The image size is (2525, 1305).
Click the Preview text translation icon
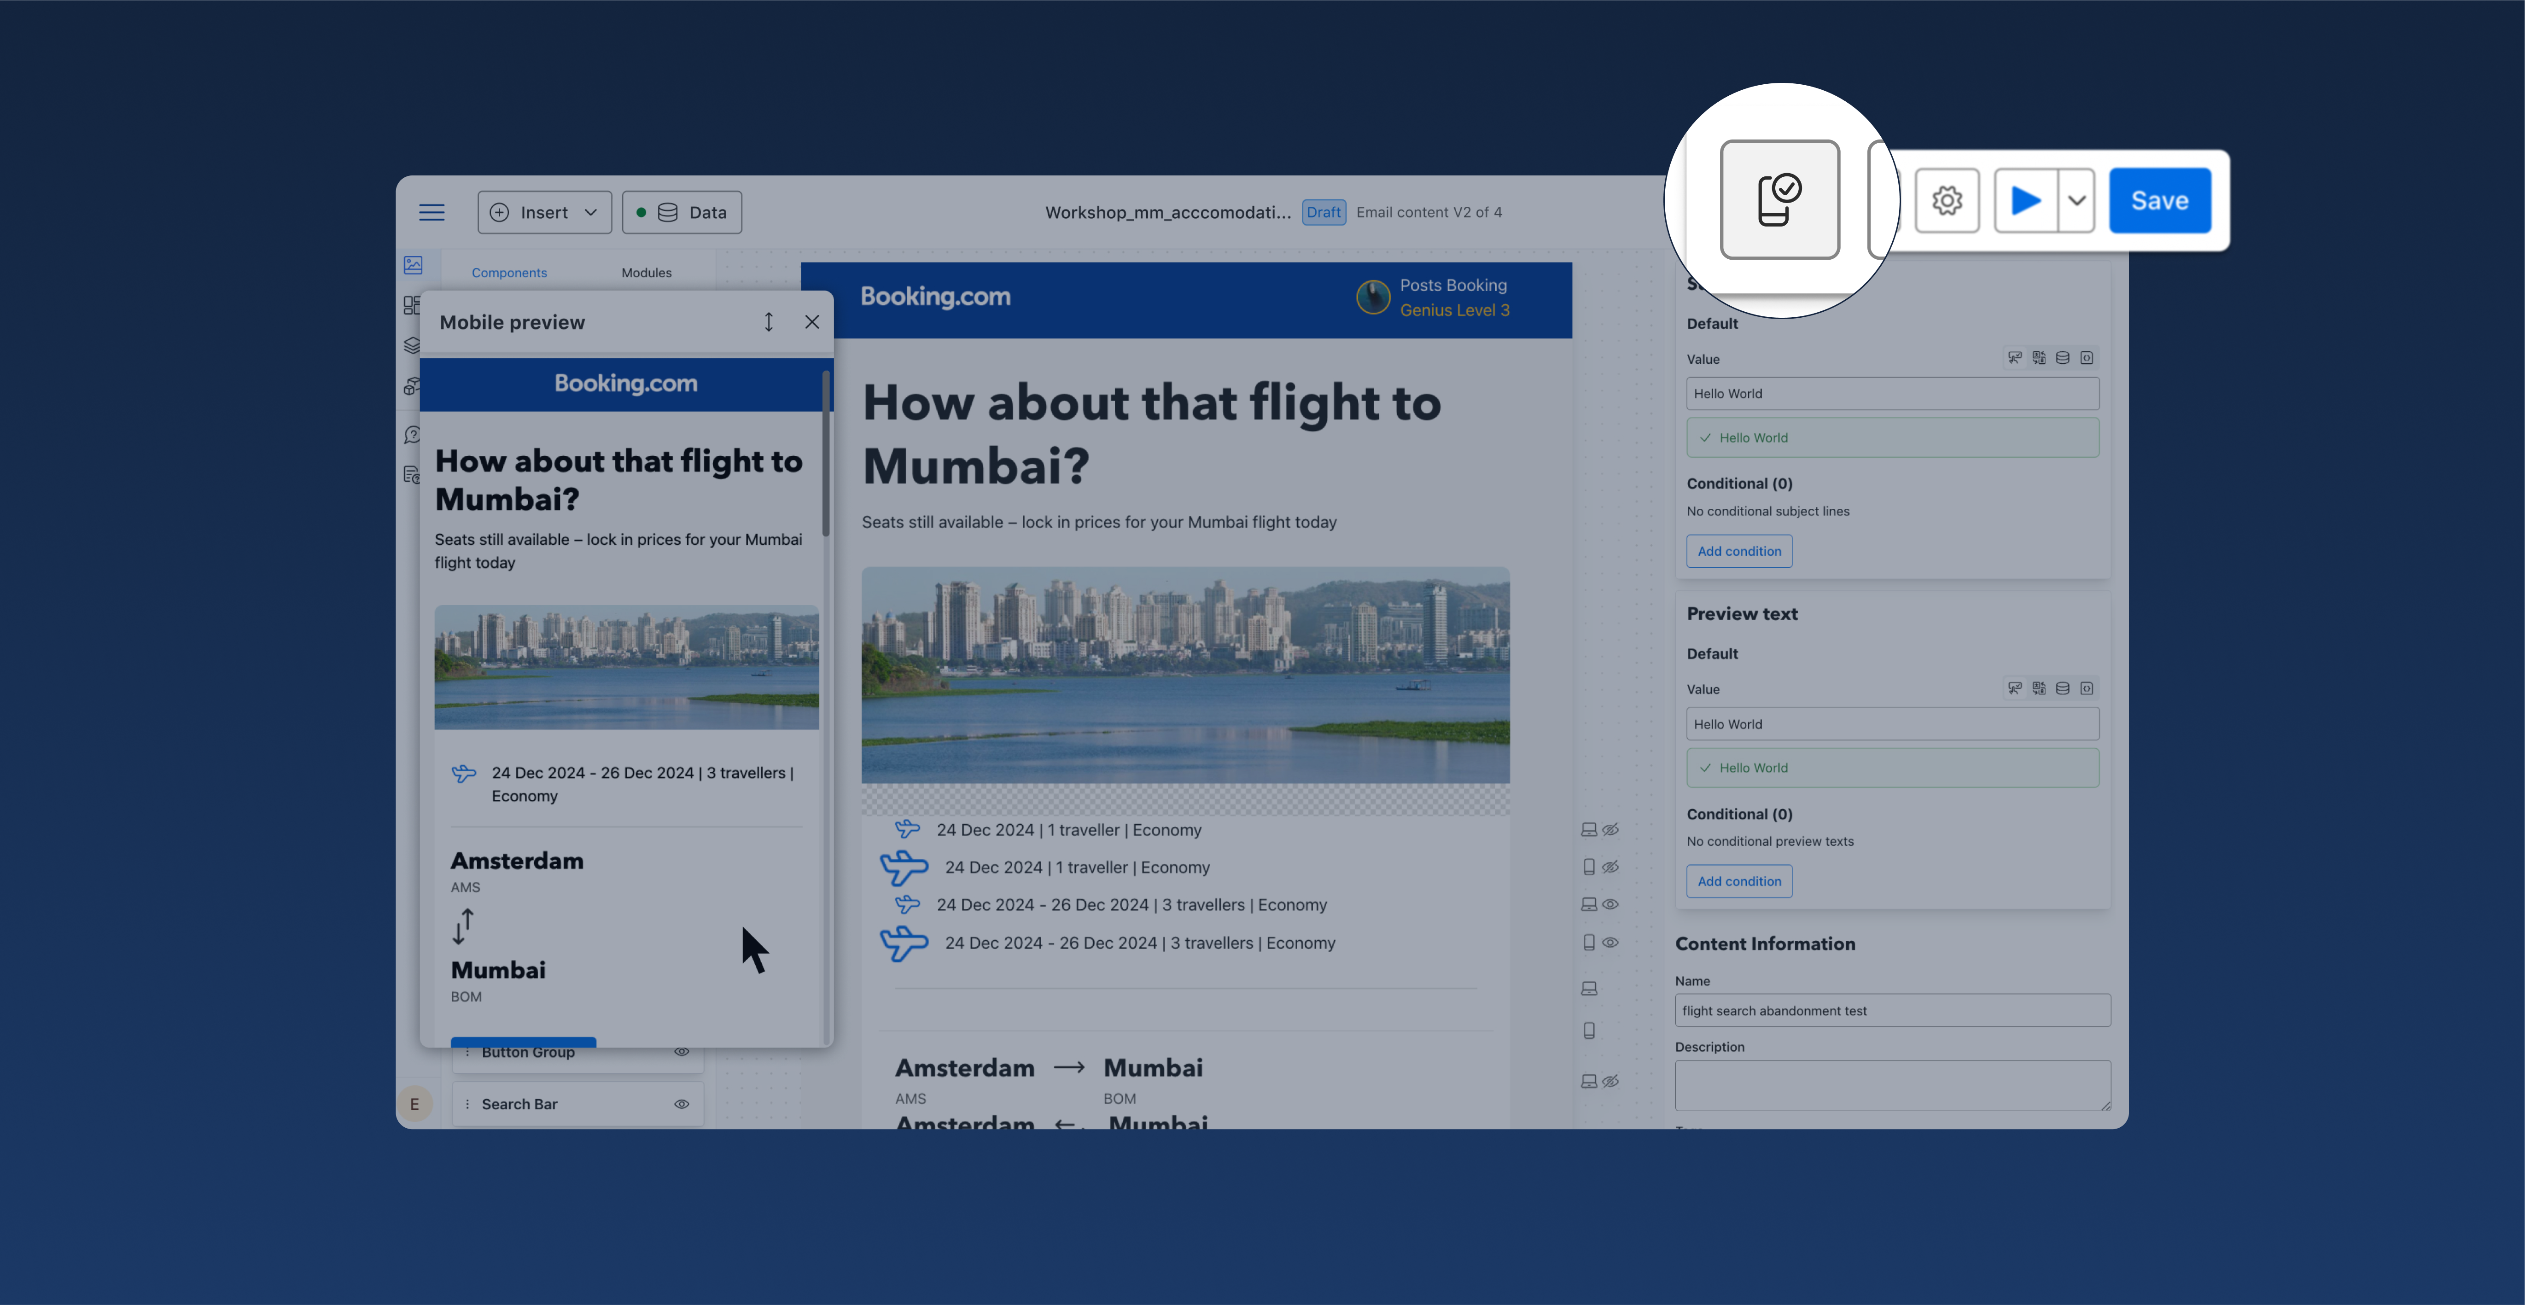2039,688
